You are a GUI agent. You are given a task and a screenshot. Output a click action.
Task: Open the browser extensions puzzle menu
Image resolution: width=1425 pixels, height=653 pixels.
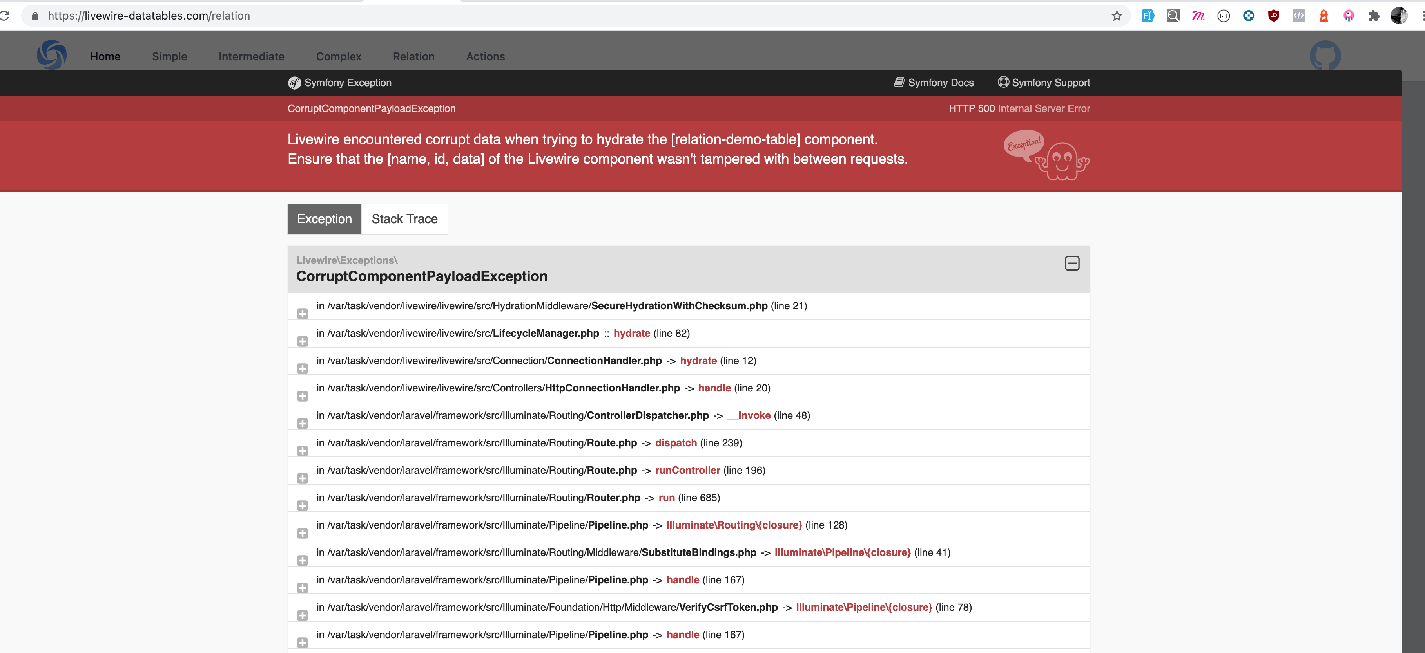click(x=1374, y=16)
